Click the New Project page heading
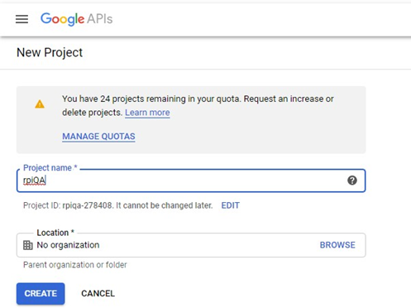This screenshot has width=411, height=308. pyautogui.click(x=50, y=52)
